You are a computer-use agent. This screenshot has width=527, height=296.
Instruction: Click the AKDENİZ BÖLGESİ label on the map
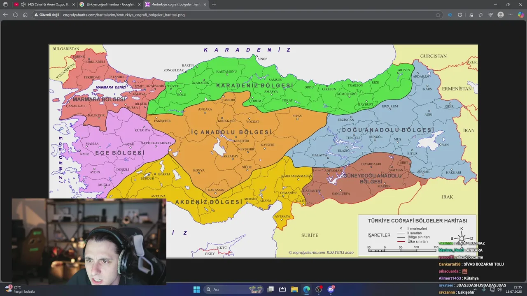(x=209, y=202)
